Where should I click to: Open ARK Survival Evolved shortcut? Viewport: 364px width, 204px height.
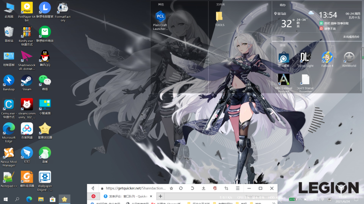[283, 83]
